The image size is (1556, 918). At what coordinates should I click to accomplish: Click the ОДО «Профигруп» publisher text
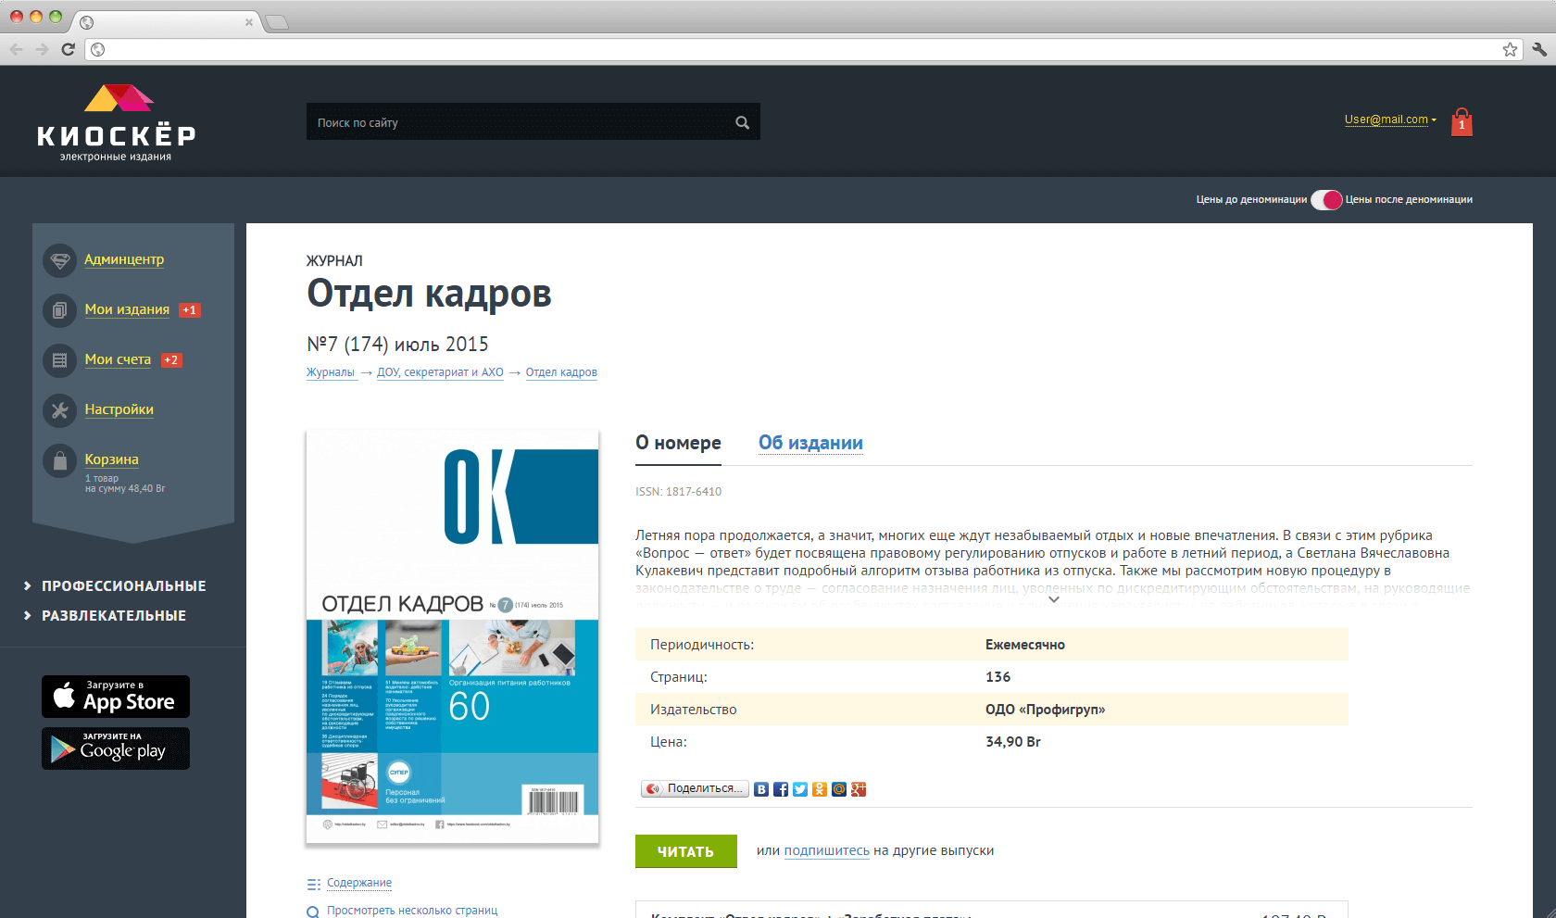[x=1046, y=710]
